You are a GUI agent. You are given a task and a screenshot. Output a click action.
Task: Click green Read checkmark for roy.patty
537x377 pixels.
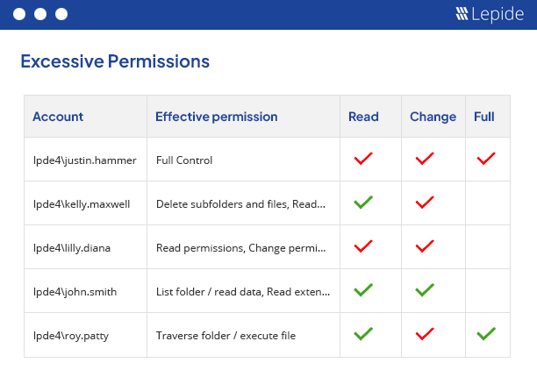363,334
